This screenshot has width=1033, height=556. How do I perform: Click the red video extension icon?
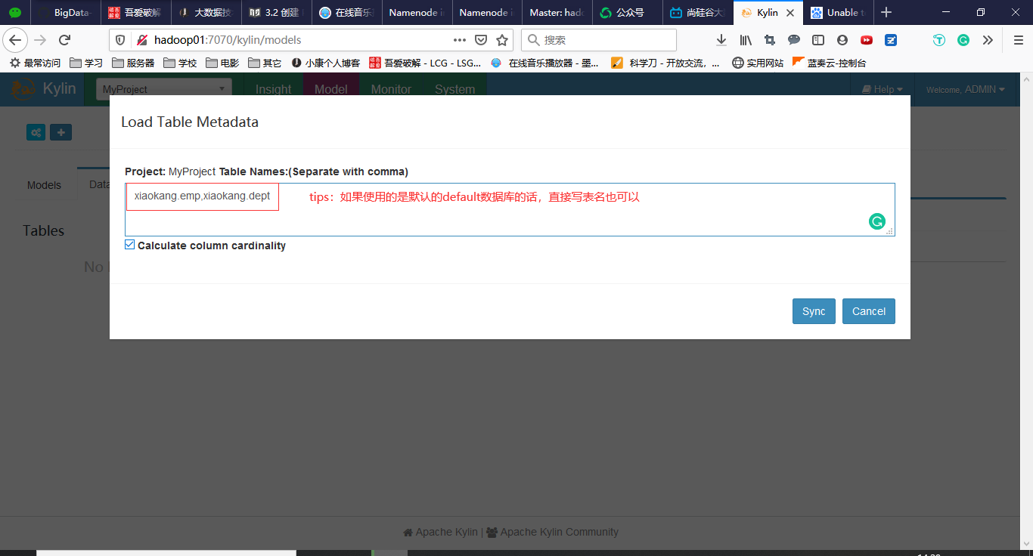(867, 40)
